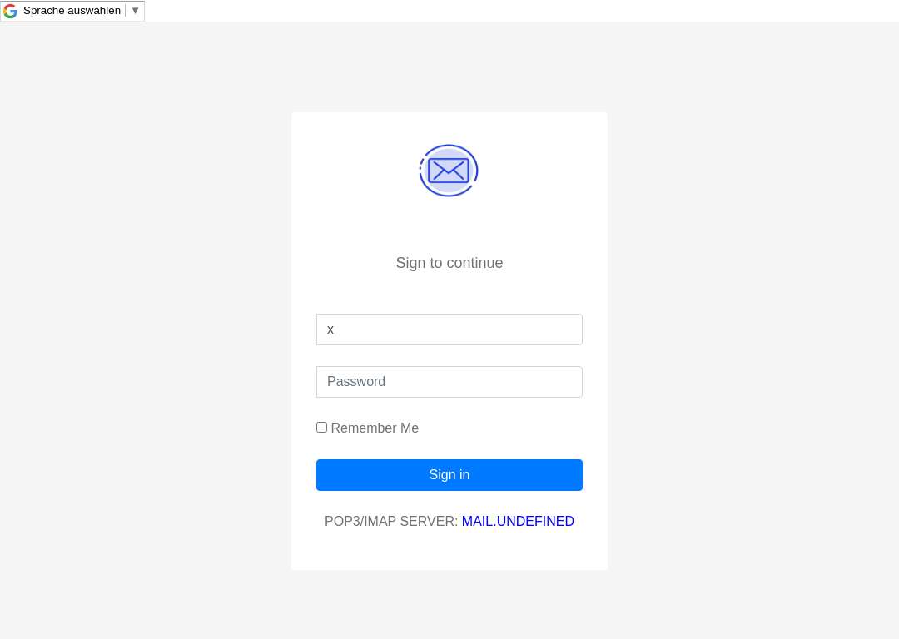Focus the Password input field
Screen dimensions: 899x639
tap(449, 382)
